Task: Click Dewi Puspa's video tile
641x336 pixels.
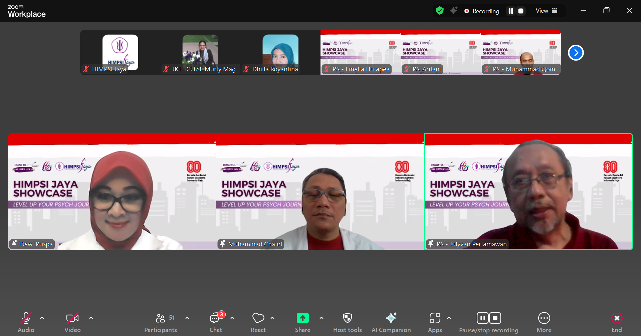Action: point(112,192)
